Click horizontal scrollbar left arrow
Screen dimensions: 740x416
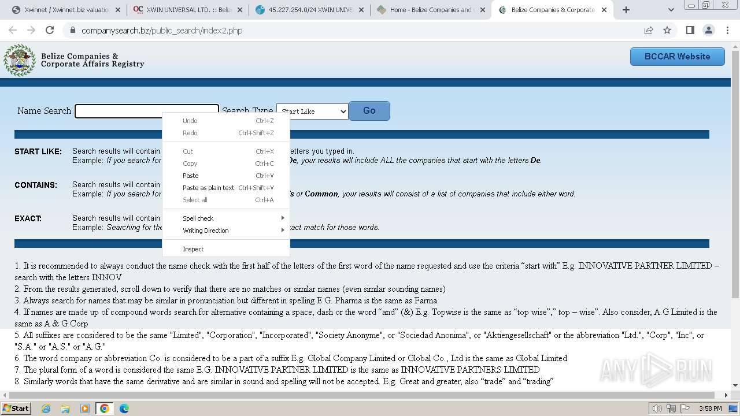click(4, 395)
